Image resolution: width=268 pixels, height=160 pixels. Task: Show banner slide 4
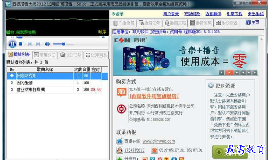pos(243,73)
